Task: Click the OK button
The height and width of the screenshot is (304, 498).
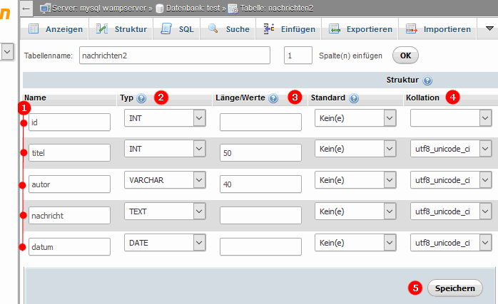Action: [x=405, y=56]
